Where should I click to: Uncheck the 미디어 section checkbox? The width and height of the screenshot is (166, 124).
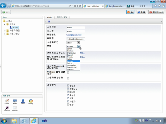(x=68, y=92)
